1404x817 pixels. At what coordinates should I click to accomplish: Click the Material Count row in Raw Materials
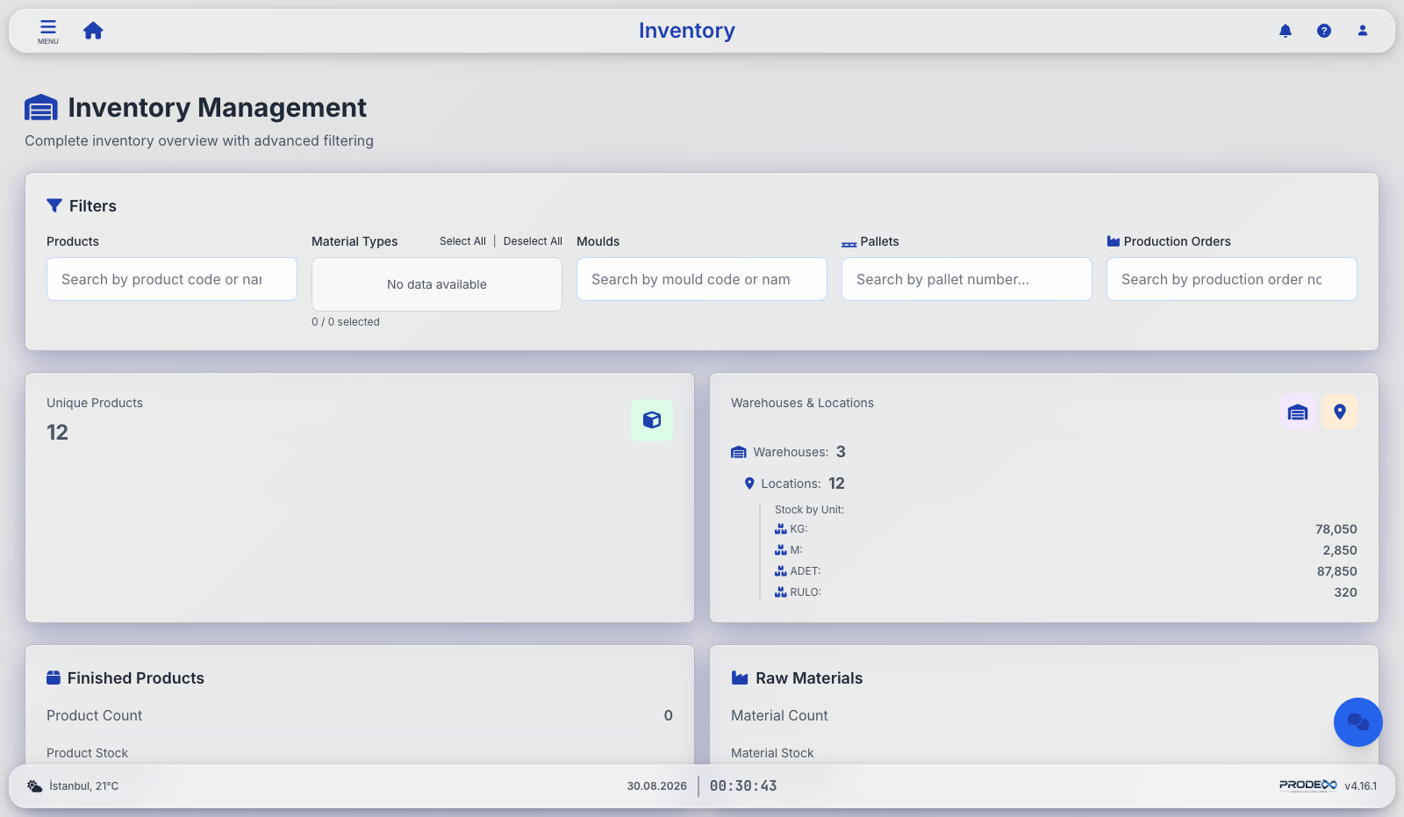(1044, 715)
